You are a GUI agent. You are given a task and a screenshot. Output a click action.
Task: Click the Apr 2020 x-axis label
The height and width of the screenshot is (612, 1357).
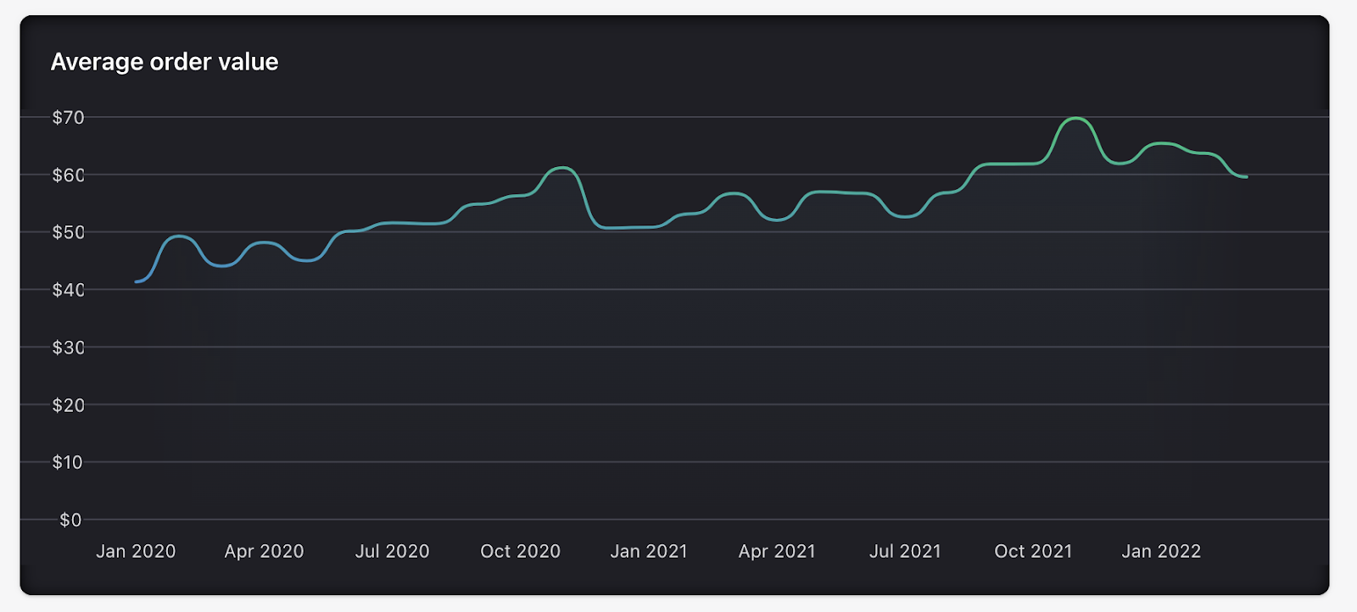point(264,552)
